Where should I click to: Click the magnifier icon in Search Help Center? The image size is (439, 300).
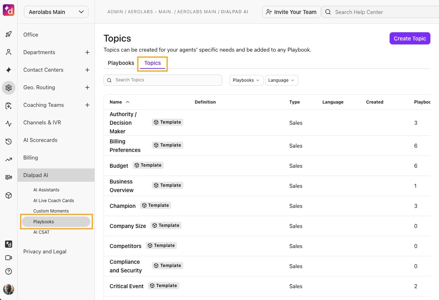328,12
